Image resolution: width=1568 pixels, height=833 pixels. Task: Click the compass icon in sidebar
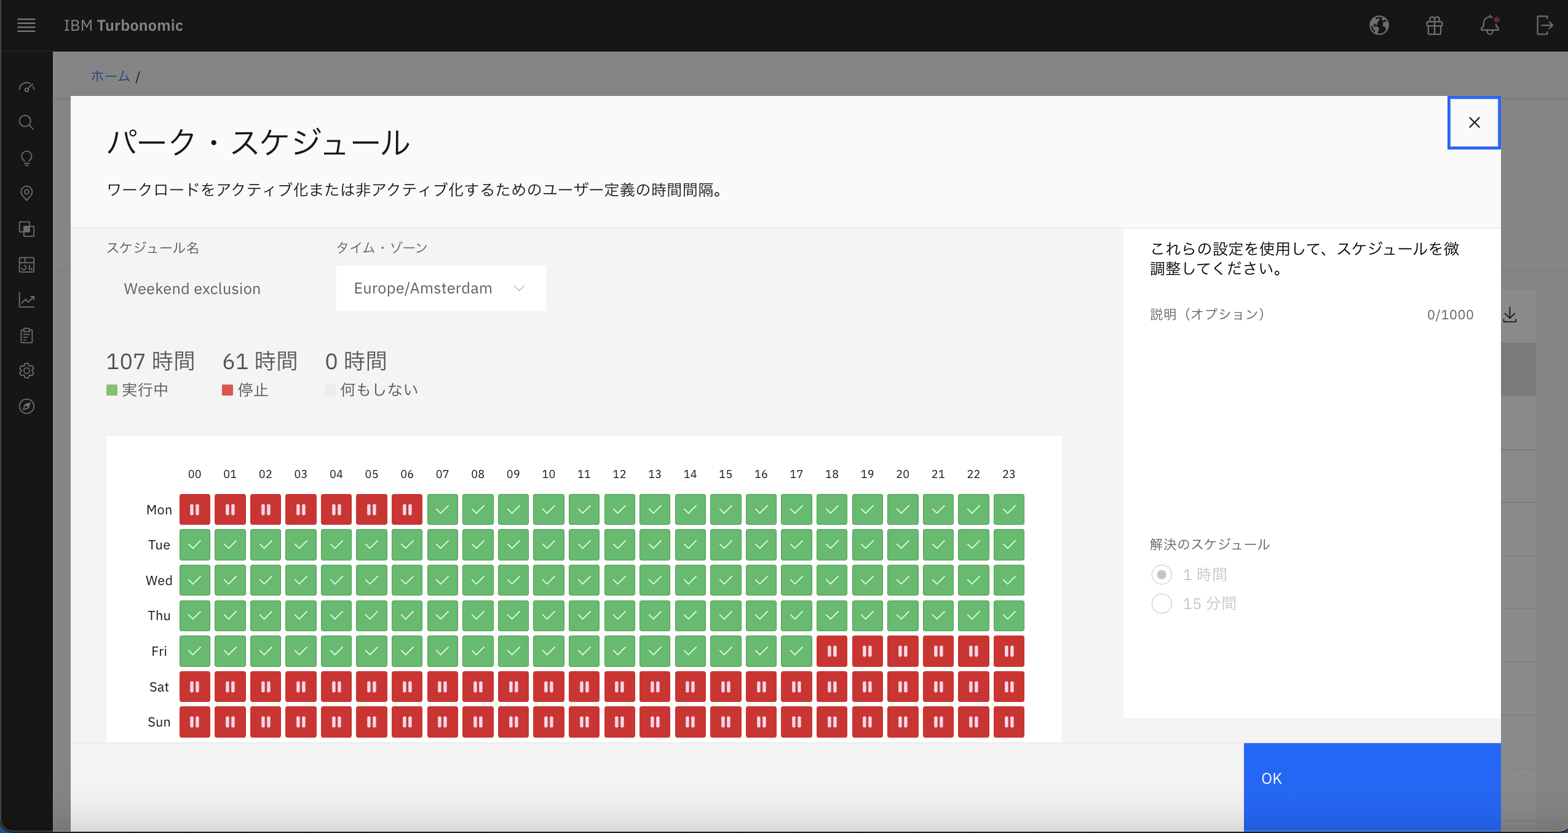26,406
